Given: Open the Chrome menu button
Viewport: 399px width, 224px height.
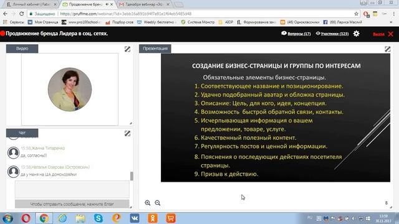Looking at the screenshot, I should click(394, 14).
